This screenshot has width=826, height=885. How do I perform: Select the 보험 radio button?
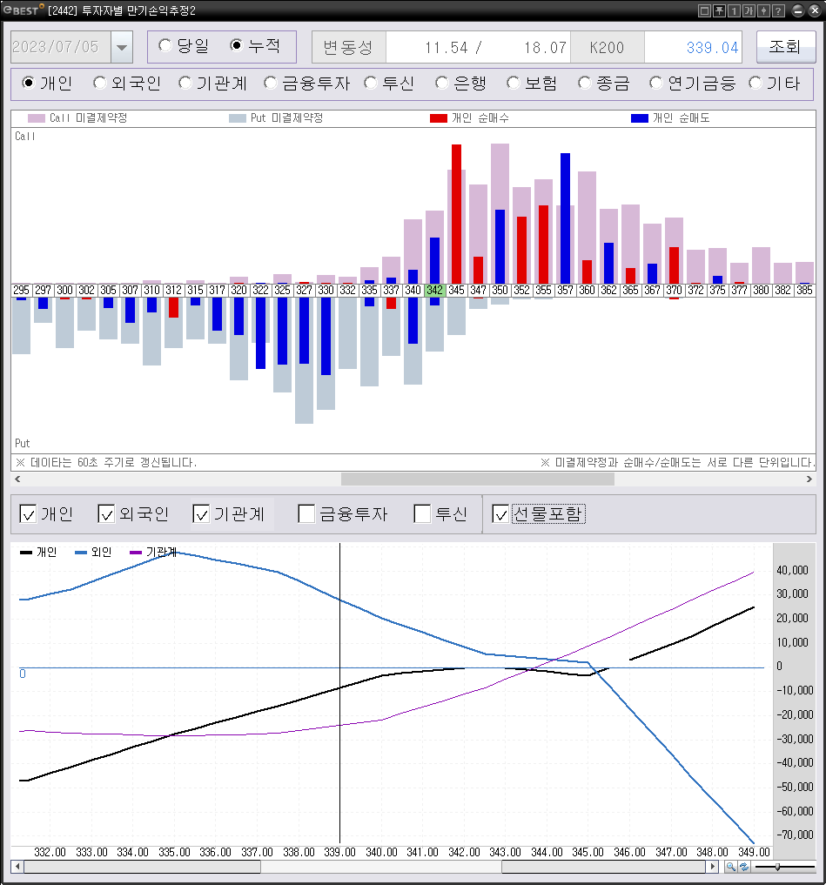click(x=513, y=83)
